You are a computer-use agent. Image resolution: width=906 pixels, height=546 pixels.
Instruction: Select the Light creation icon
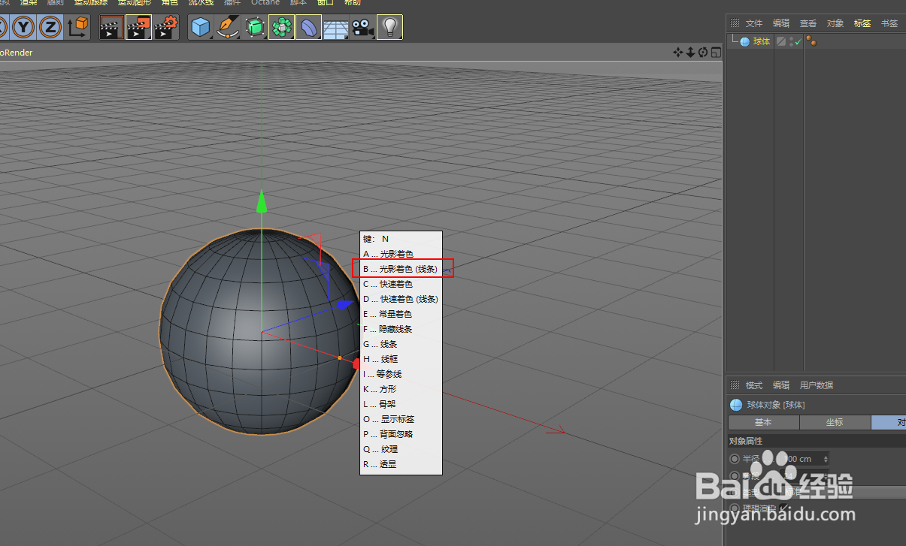click(389, 27)
